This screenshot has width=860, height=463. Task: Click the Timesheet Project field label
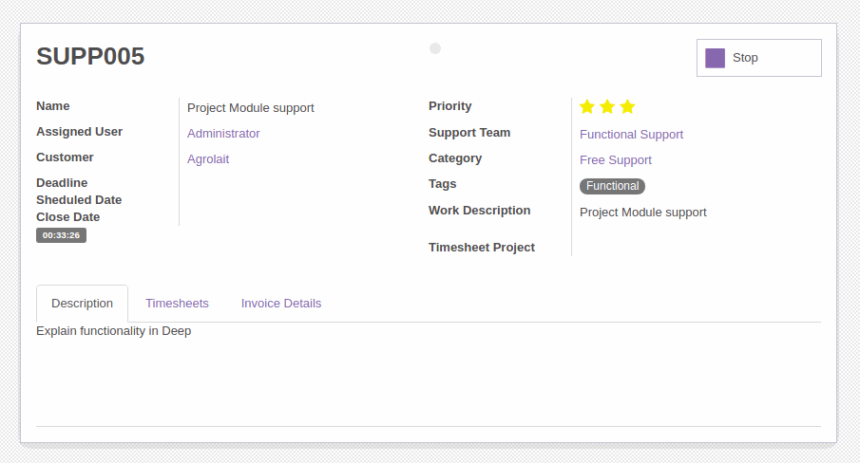coord(482,248)
